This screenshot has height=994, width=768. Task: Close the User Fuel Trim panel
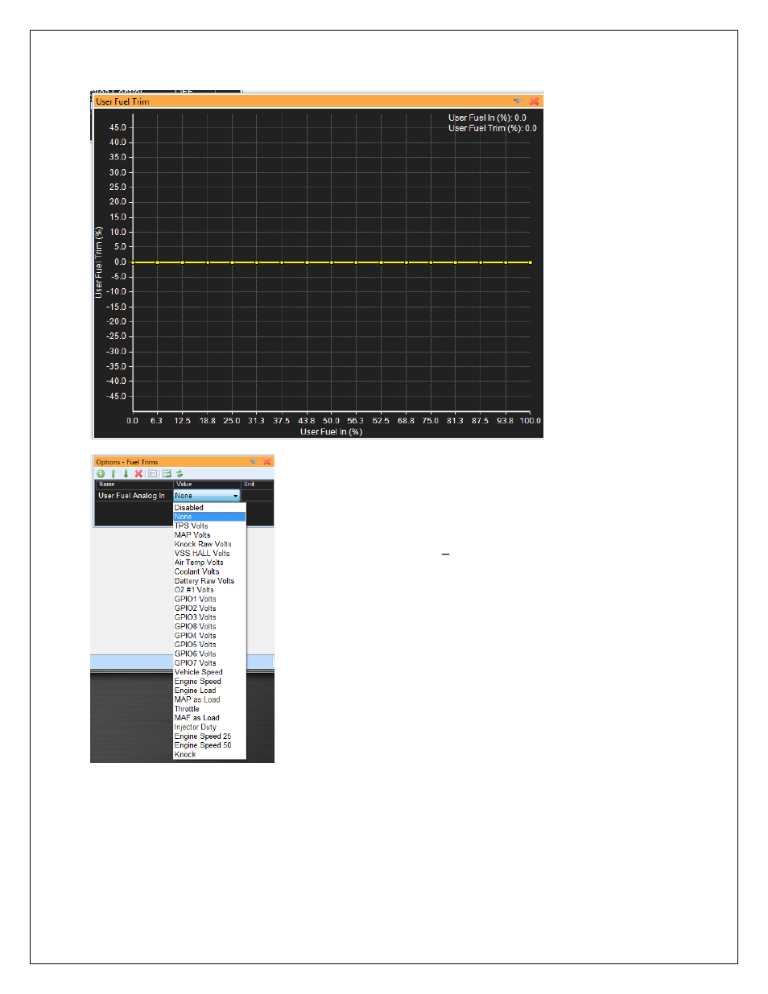point(534,101)
